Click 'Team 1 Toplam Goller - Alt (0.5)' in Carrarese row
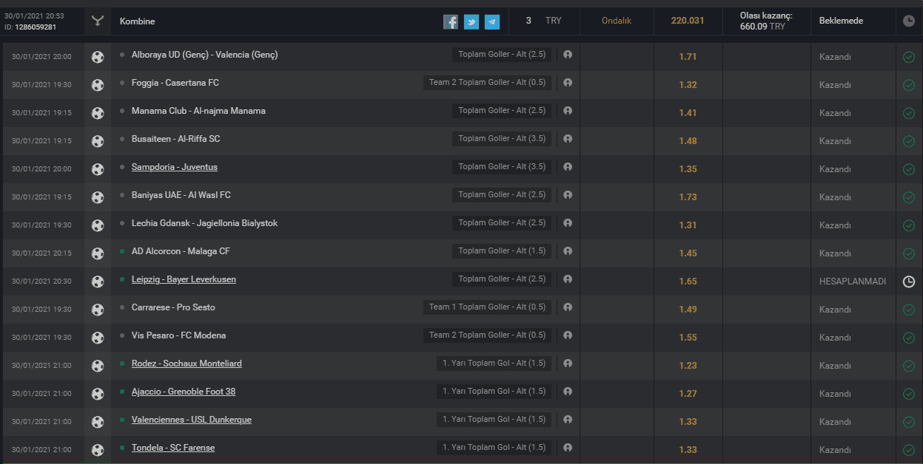Image resolution: width=923 pixels, height=464 pixels. (x=488, y=307)
